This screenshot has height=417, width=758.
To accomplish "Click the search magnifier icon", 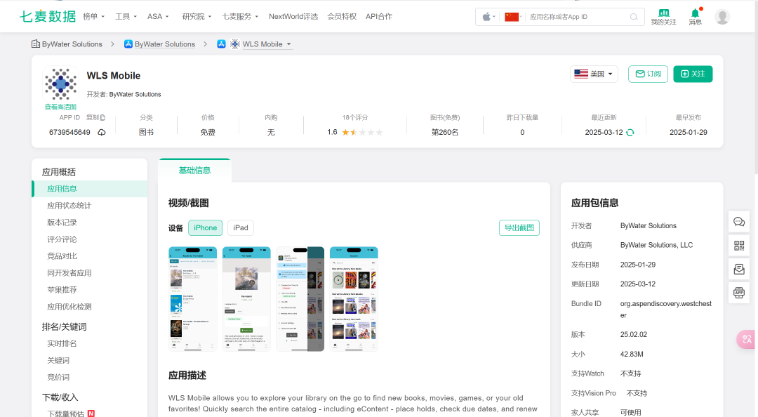I will tap(633, 17).
